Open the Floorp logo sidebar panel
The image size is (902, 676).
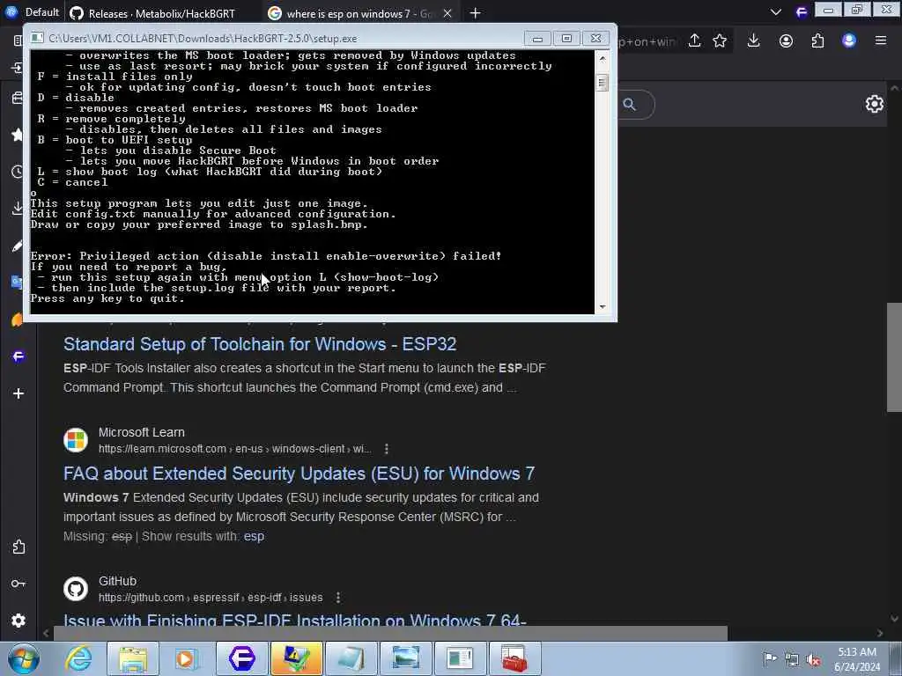point(18,356)
